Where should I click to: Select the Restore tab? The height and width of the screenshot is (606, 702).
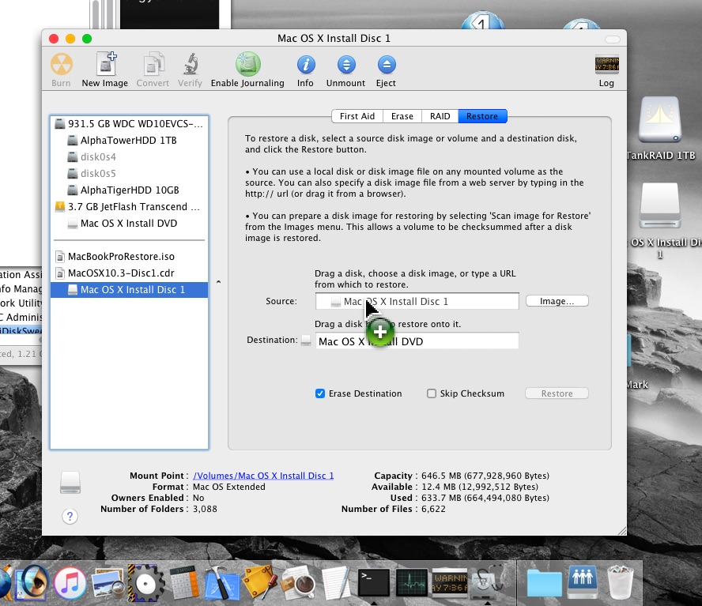(482, 116)
